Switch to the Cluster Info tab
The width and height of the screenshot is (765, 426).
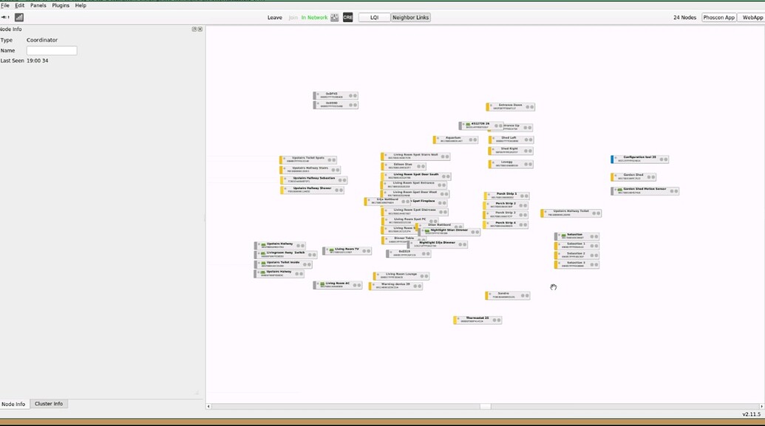click(x=49, y=404)
